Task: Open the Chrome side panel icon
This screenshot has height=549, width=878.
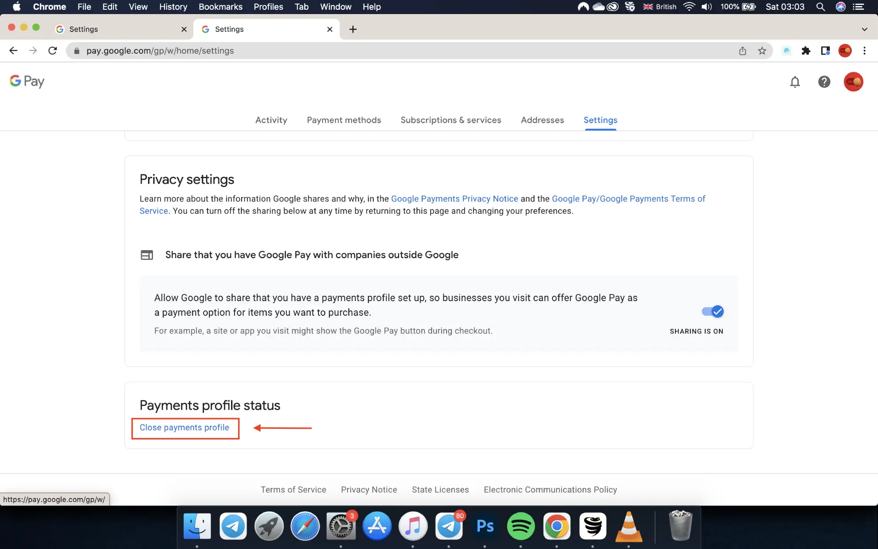Action: click(825, 51)
